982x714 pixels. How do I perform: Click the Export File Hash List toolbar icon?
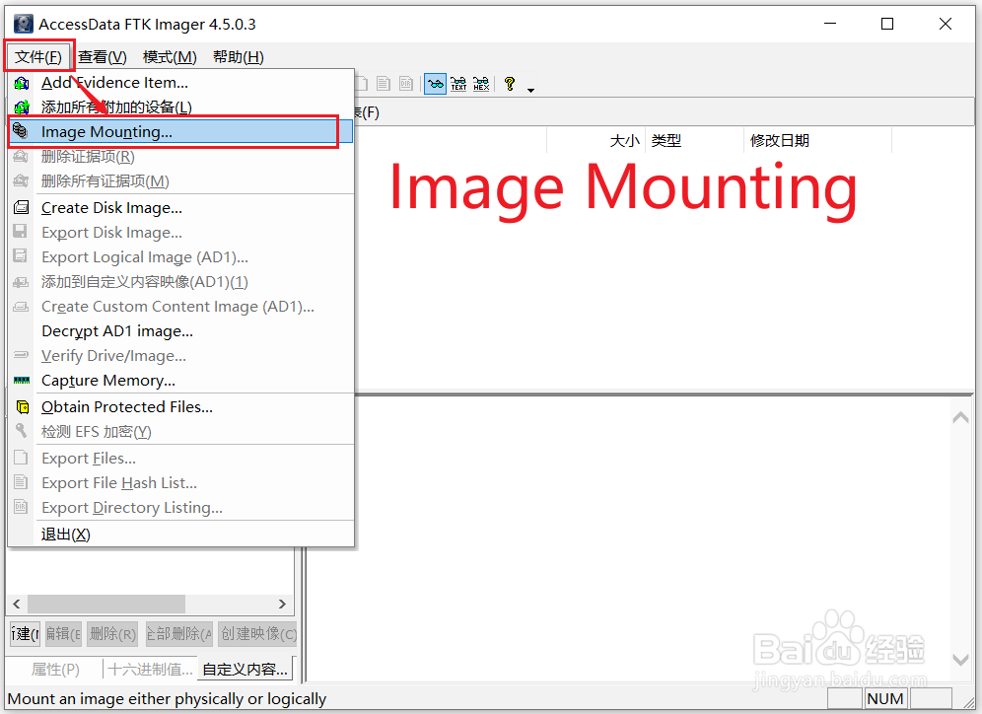click(384, 83)
